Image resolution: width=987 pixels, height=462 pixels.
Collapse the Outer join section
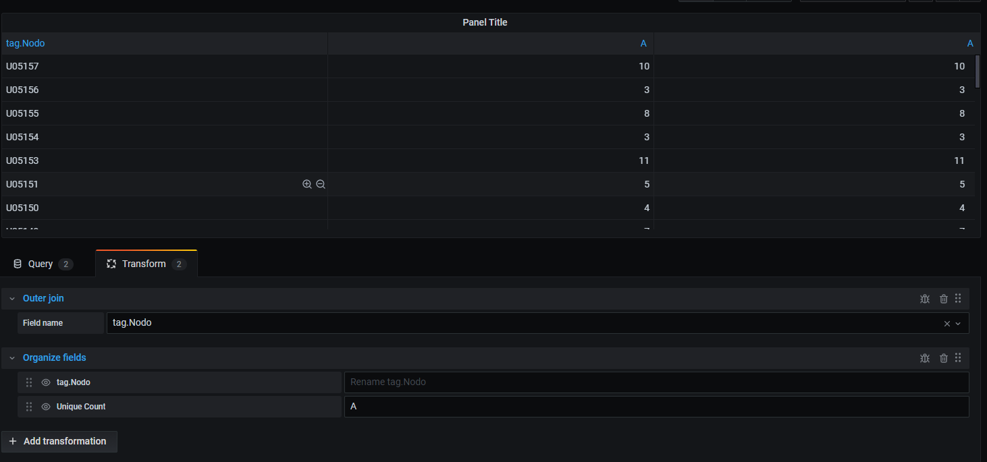(11, 299)
